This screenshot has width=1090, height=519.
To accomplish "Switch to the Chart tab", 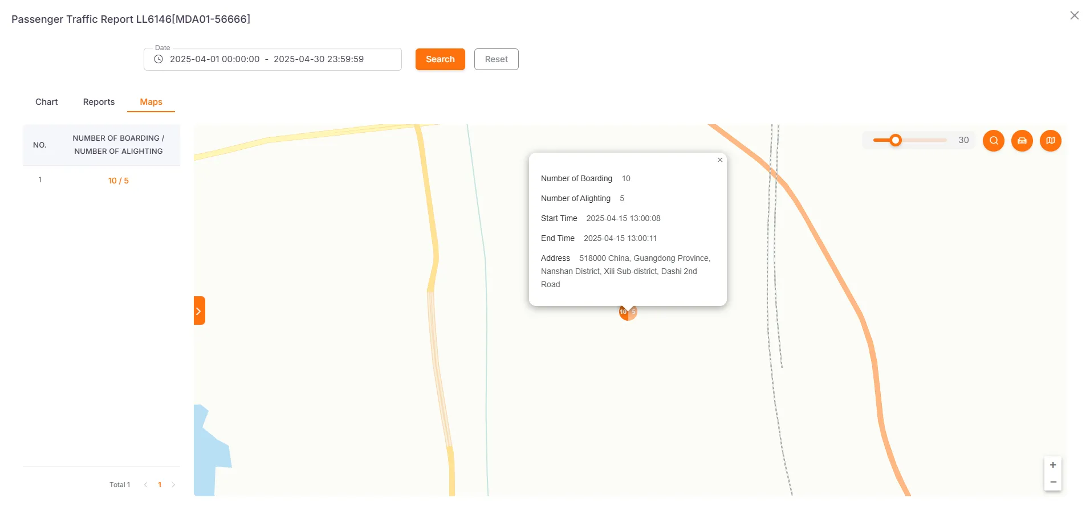I will [x=46, y=101].
